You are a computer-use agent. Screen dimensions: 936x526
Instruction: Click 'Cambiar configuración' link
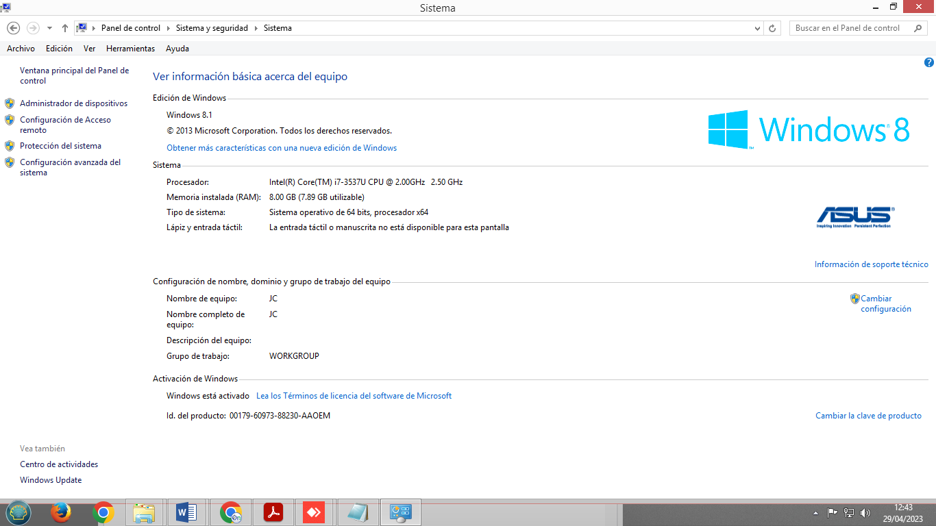[886, 303]
